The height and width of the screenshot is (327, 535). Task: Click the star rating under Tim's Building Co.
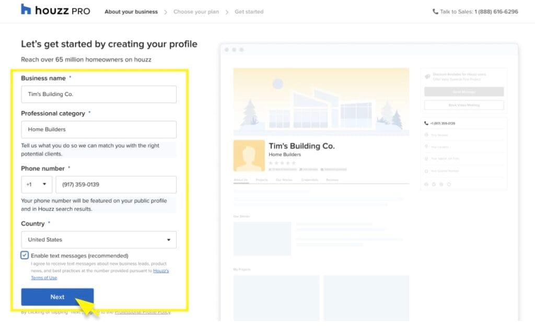(x=282, y=162)
